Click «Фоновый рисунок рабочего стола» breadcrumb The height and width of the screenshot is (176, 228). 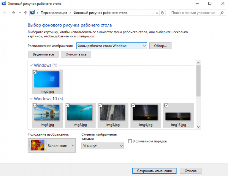pos(100,13)
